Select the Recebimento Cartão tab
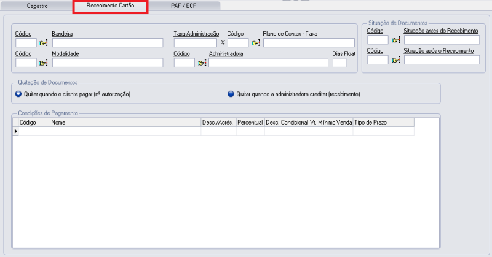492x257 pixels. pyautogui.click(x=110, y=6)
